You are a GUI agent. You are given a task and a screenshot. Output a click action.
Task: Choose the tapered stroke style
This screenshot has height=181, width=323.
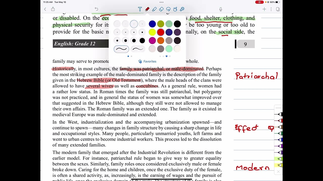[x=138, y=49]
